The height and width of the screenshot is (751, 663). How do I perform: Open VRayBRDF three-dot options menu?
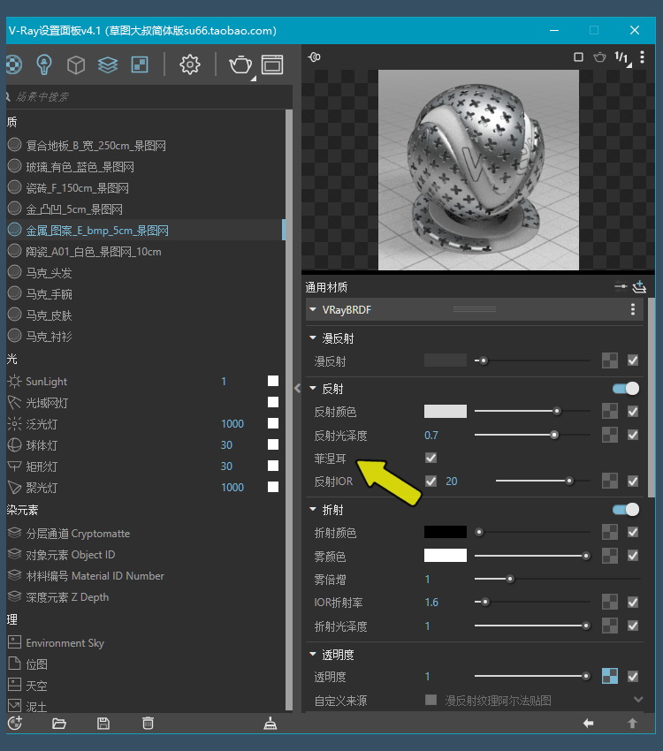[x=633, y=309]
